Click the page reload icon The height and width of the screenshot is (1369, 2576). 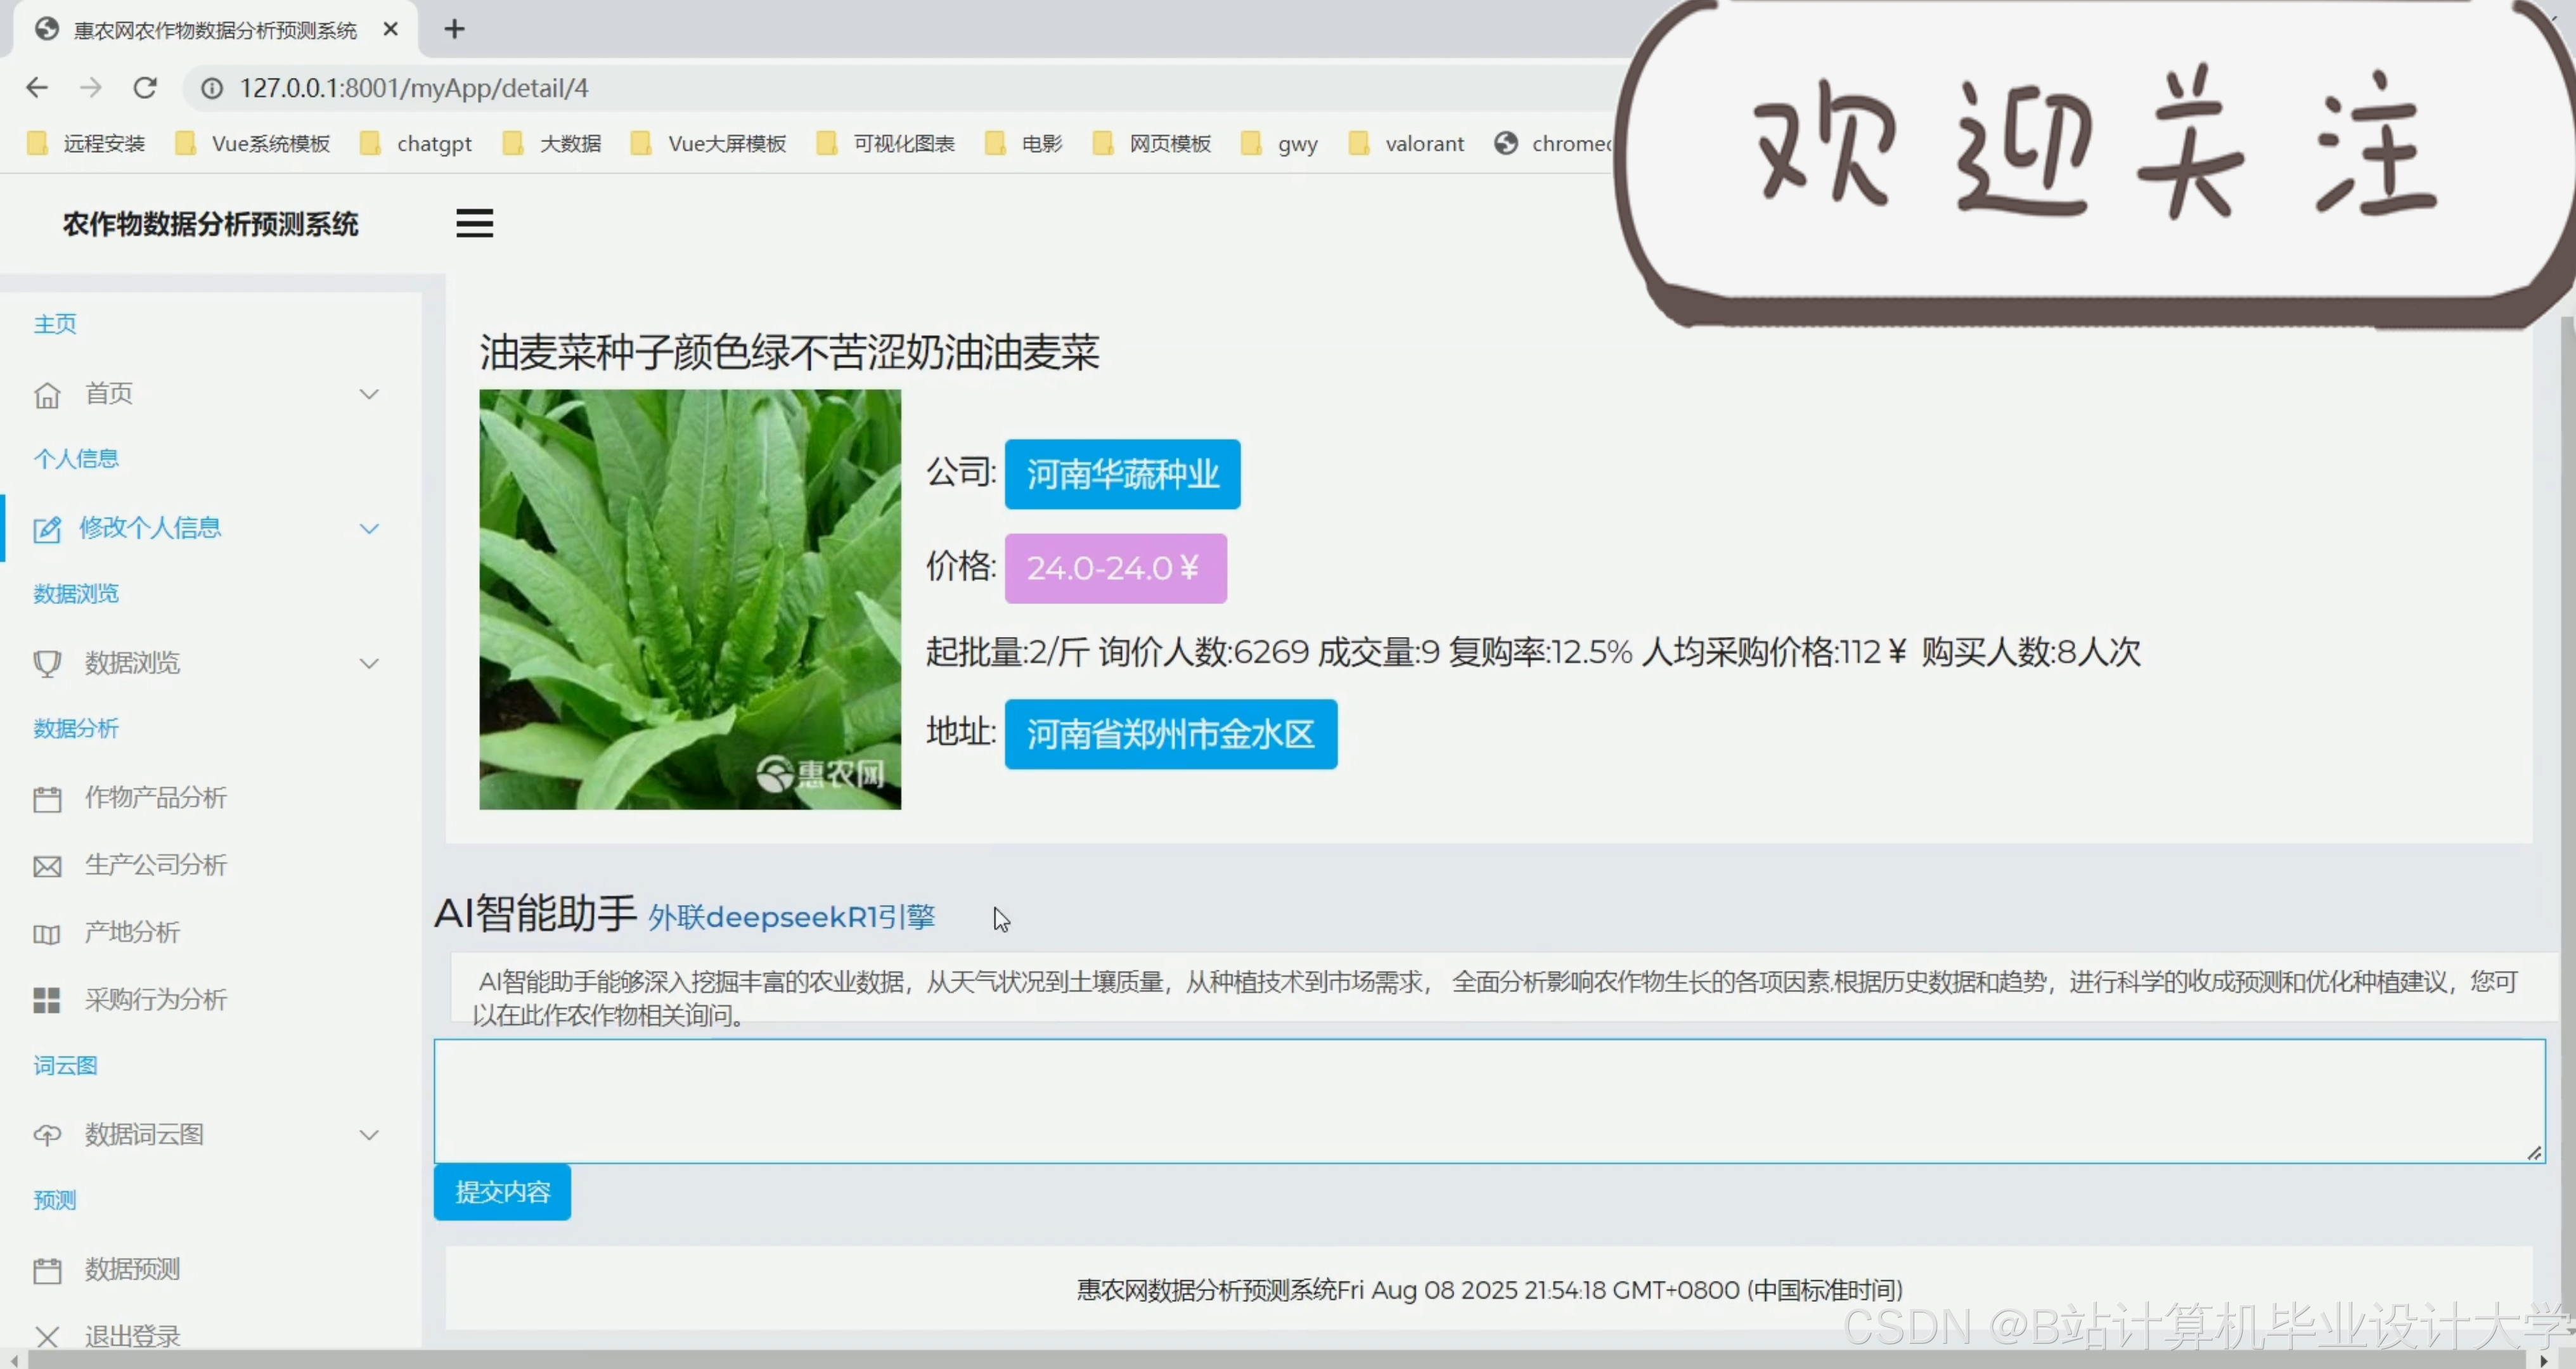coord(145,88)
